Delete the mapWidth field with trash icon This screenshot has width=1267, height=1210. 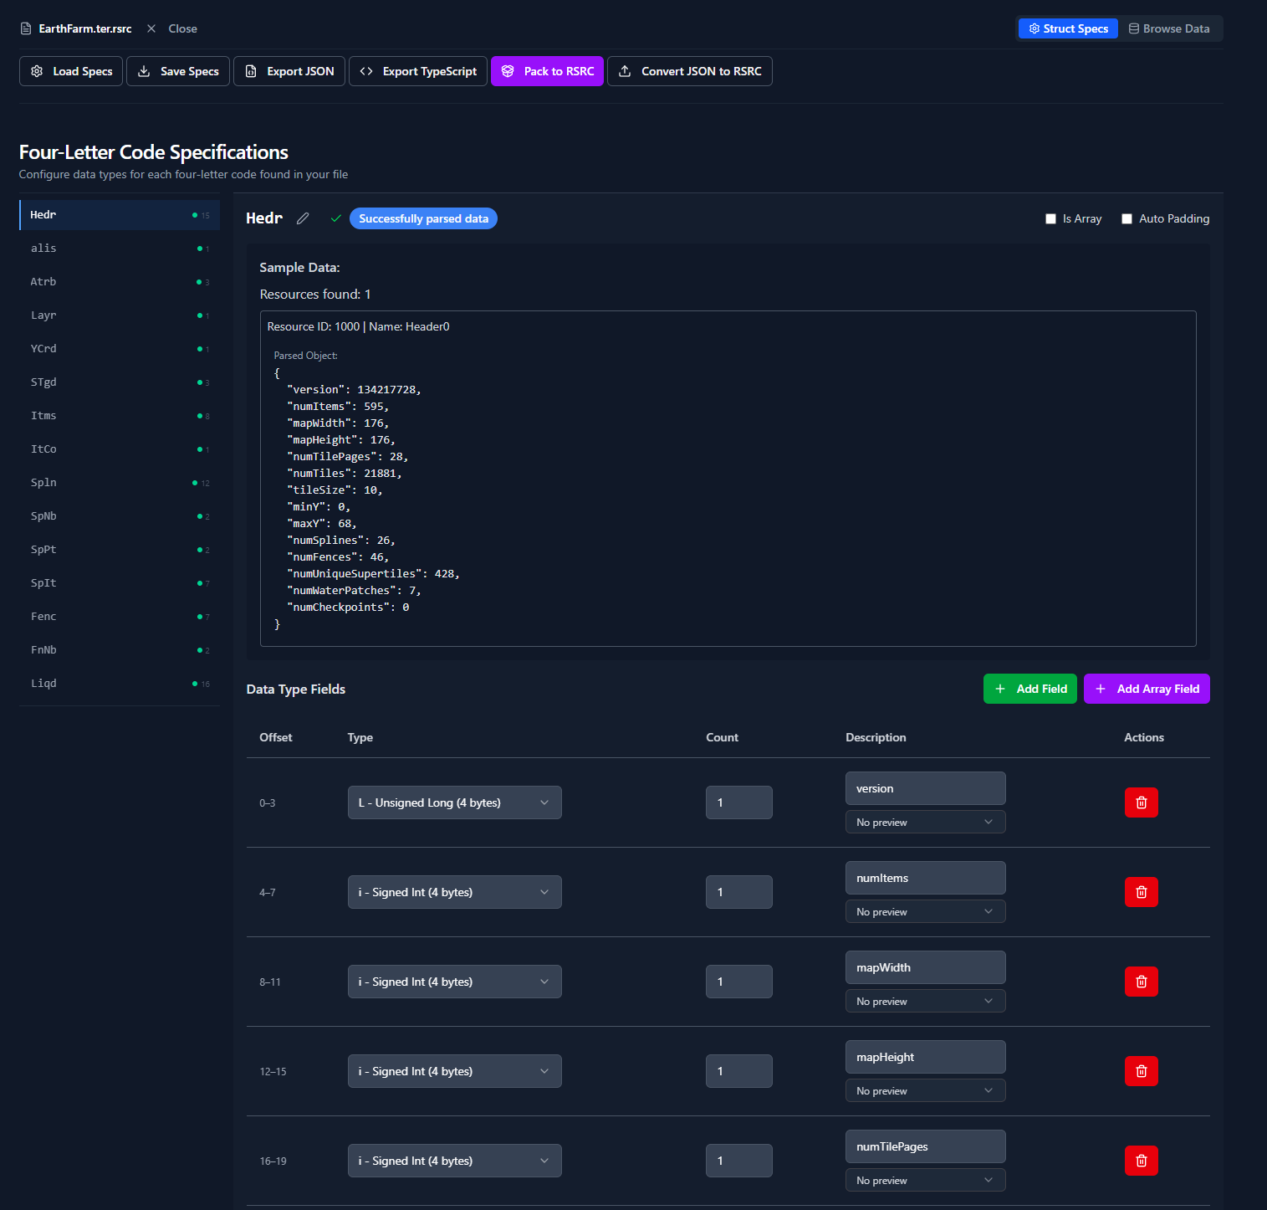[x=1141, y=982]
